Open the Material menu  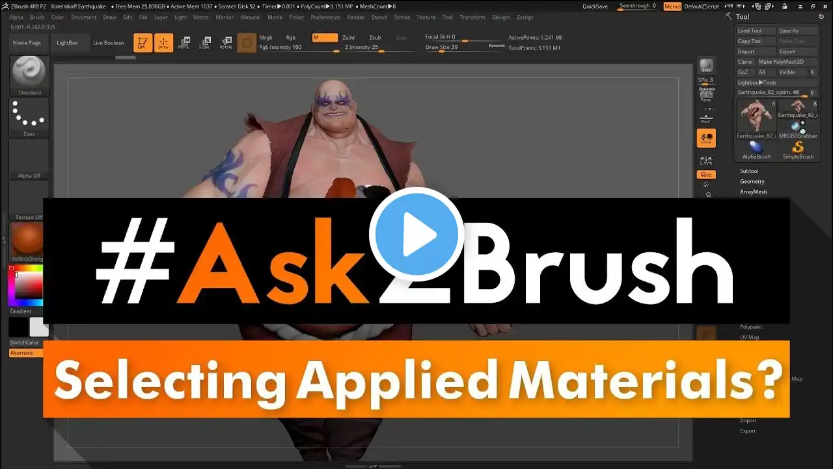click(251, 18)
